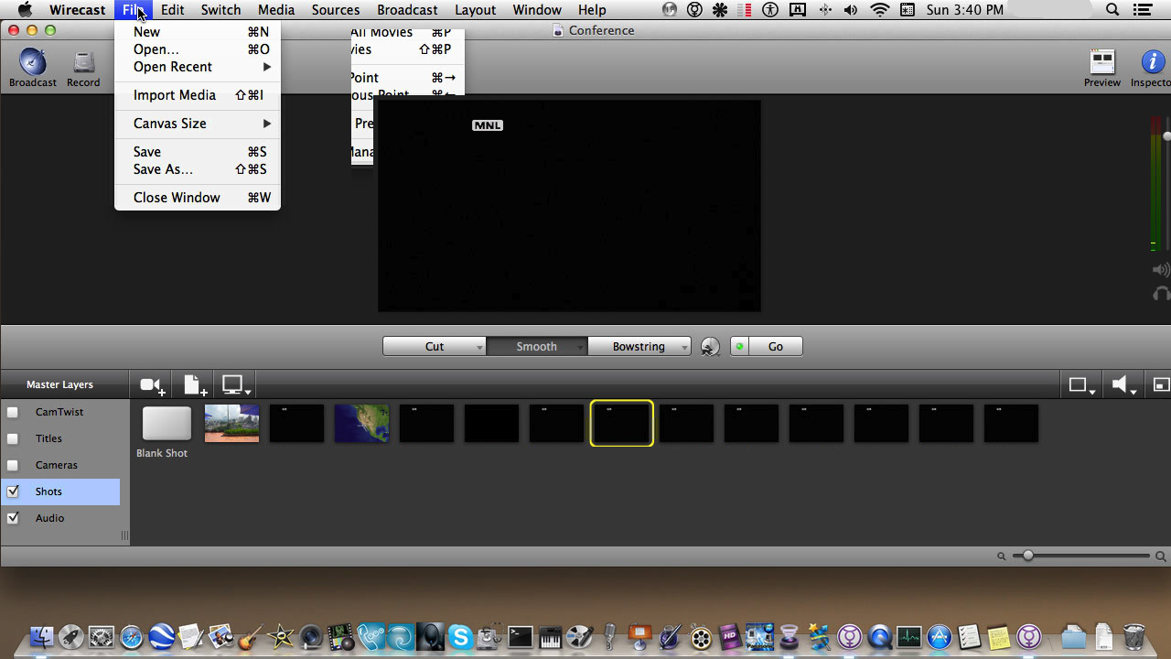Select the Titles layer name
The width and height of the screenshot is (1171, 659).
coord(48,438)
